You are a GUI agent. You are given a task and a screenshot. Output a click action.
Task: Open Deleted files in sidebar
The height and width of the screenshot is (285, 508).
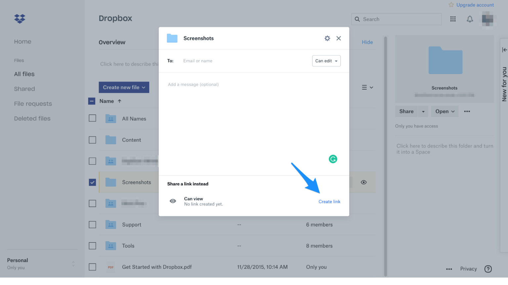(32, 119)
